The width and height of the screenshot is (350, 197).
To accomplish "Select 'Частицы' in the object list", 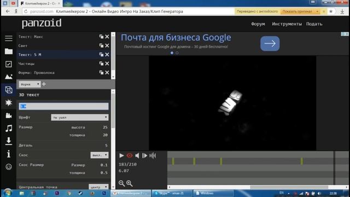I will [x=26, y=63].
